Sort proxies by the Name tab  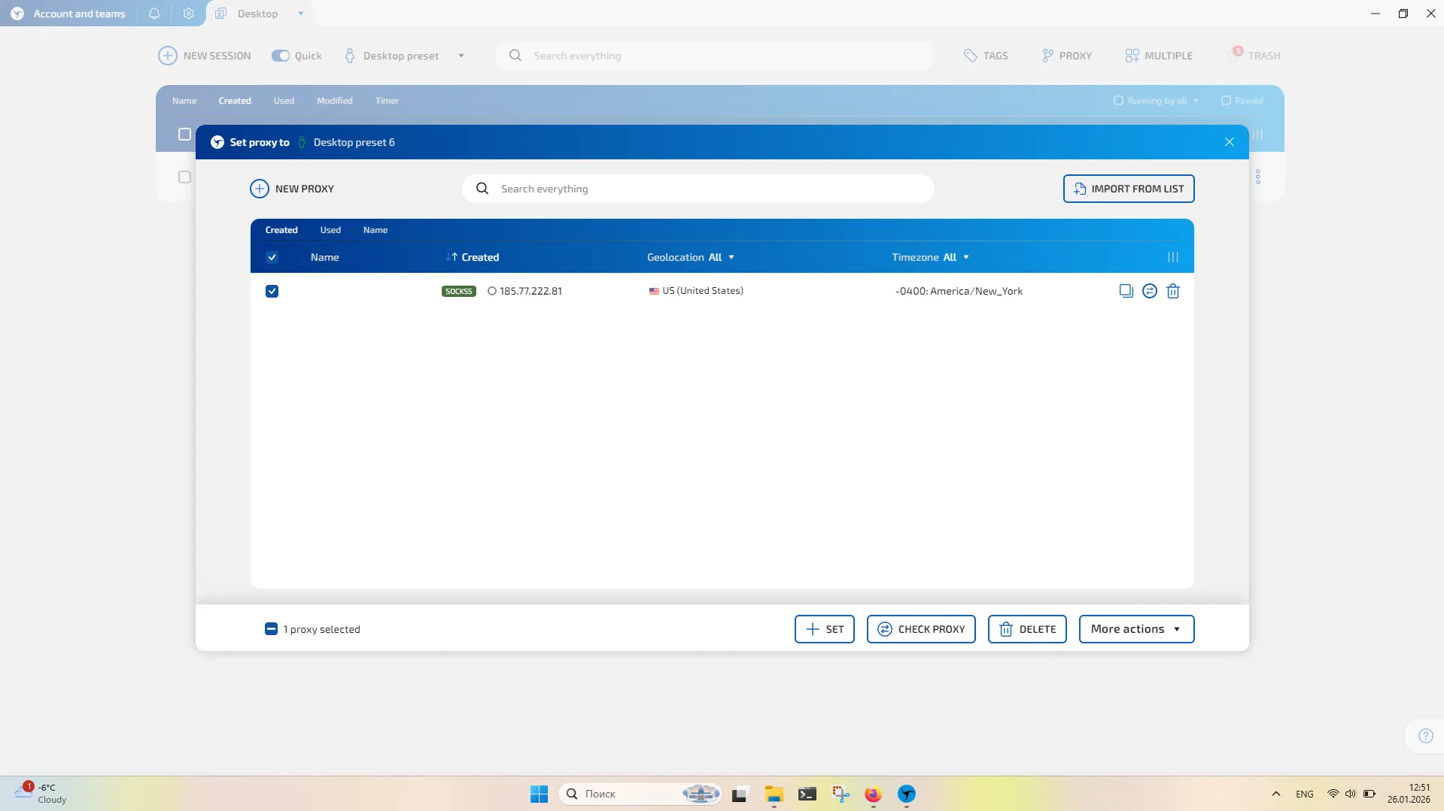tap(375, 230)
